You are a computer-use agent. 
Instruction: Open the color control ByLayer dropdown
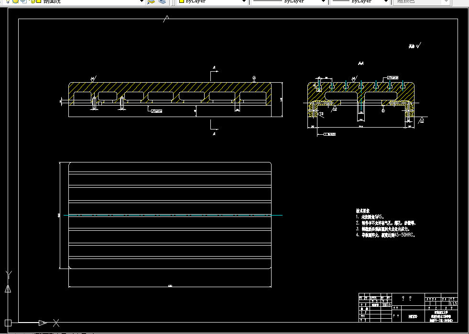pos(244,1)
